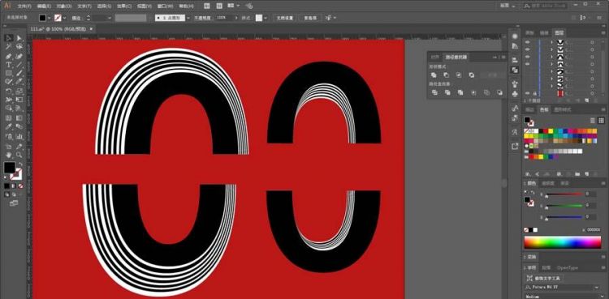Viewport: 609px width, 299px height.
Task: Click target circle of the topmost layer row
Action: pos(592,42)
